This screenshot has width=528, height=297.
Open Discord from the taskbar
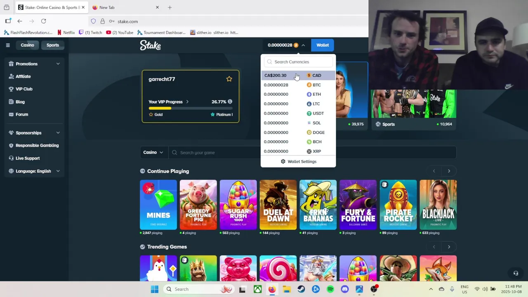point(345,289)
